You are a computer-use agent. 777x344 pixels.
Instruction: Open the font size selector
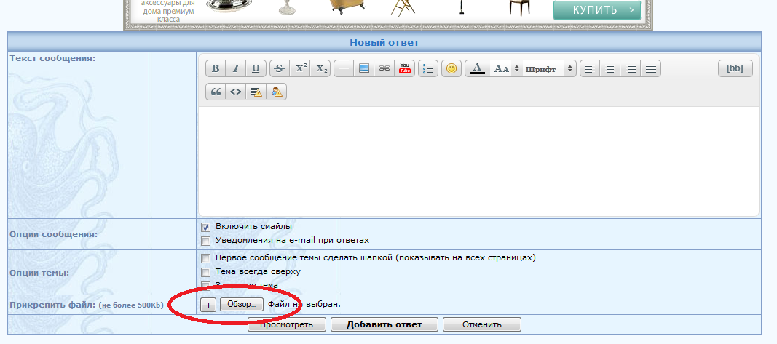coord(506,68)
